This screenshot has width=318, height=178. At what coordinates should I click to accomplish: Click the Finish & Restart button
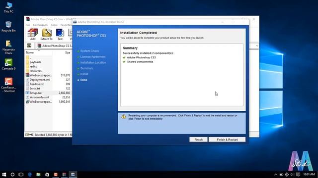pos(227,139)
